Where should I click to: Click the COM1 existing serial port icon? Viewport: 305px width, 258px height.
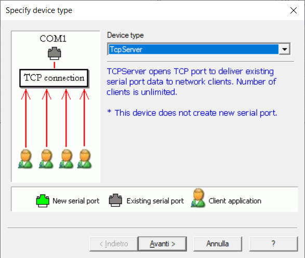click(x=55, y=53)
